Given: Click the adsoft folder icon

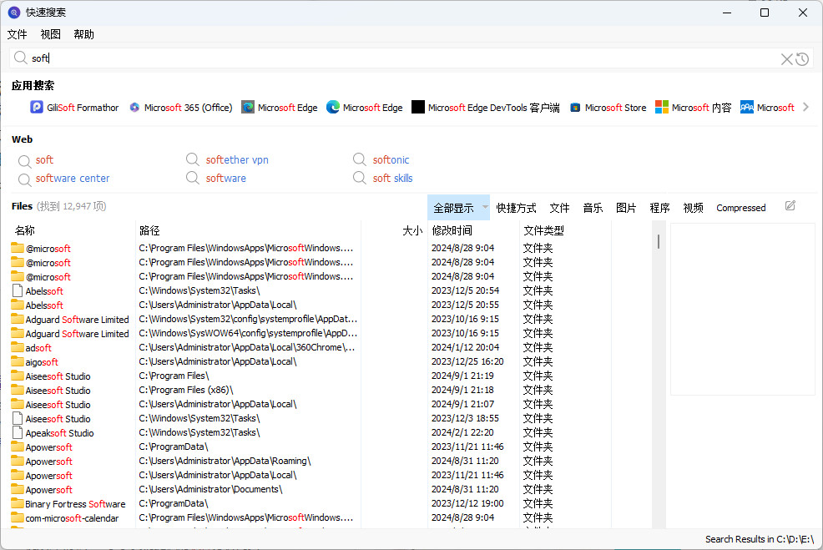Looking at the screenshot, I should pos(18,347).
